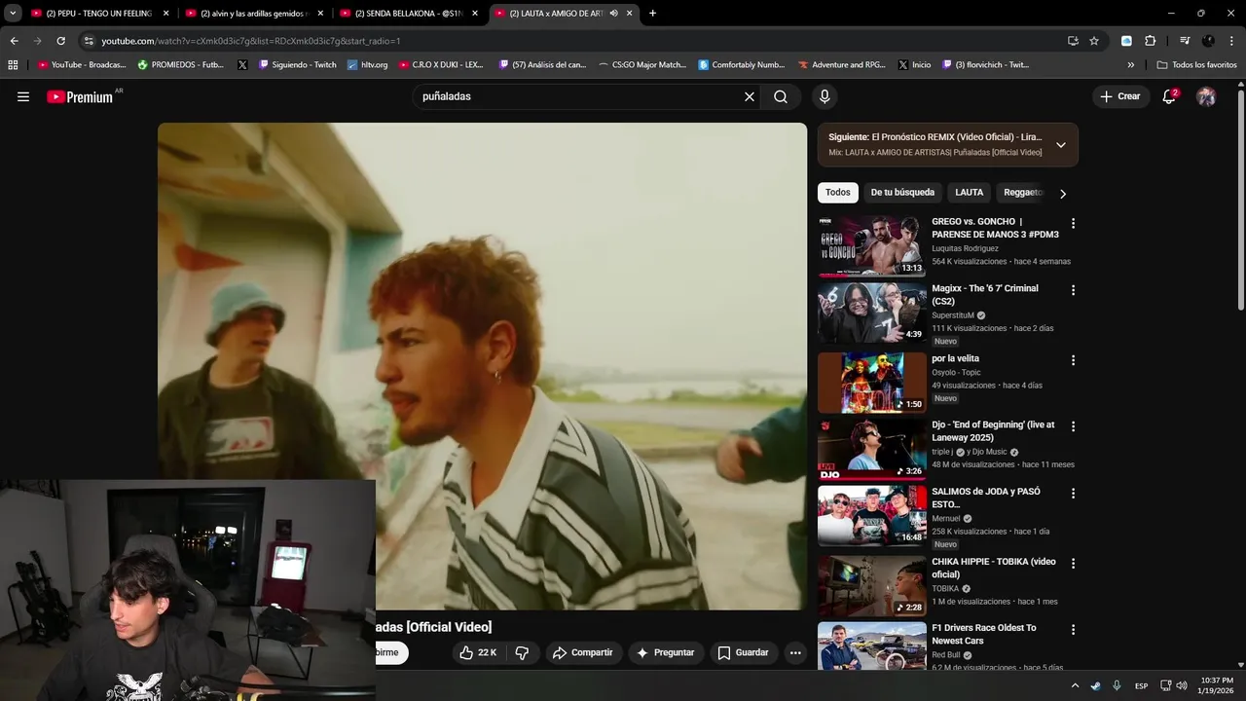
Task: Open Djo End of Beginning thumbnail
Action: pos(872,450)
